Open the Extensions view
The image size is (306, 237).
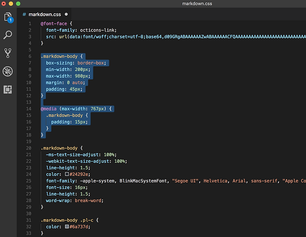pos(8,90)
